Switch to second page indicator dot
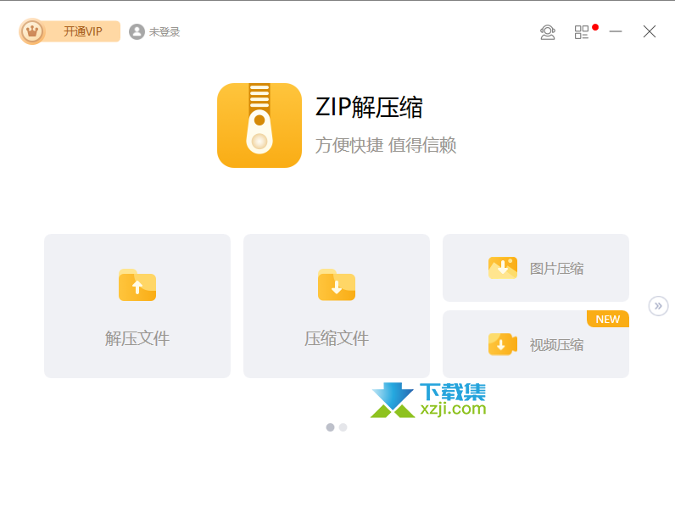The image size is (675, 507). [343, 427]
